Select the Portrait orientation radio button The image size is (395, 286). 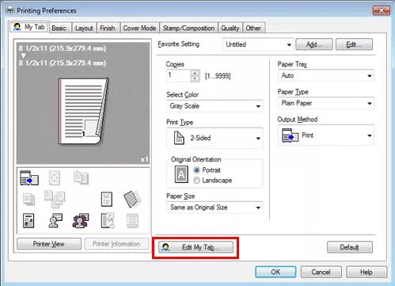click(x=196, y=170)
